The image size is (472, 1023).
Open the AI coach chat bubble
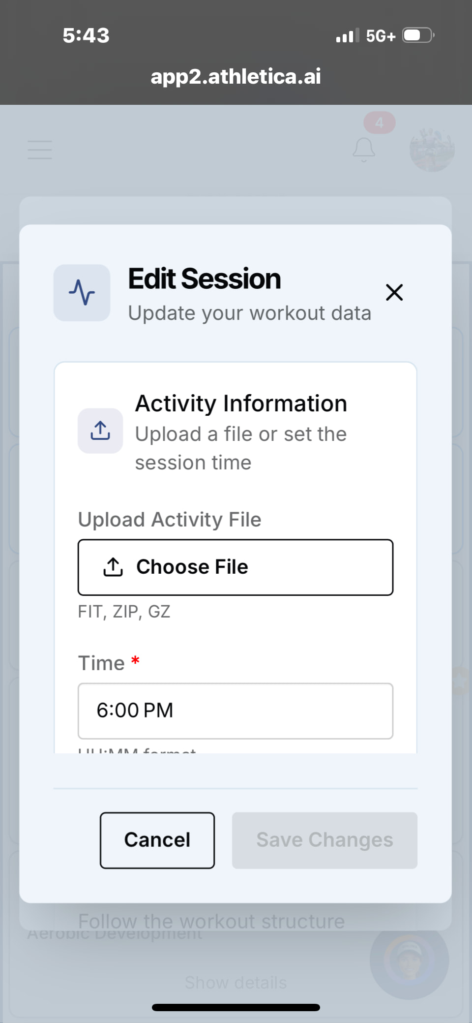click(x=409, y=960)
